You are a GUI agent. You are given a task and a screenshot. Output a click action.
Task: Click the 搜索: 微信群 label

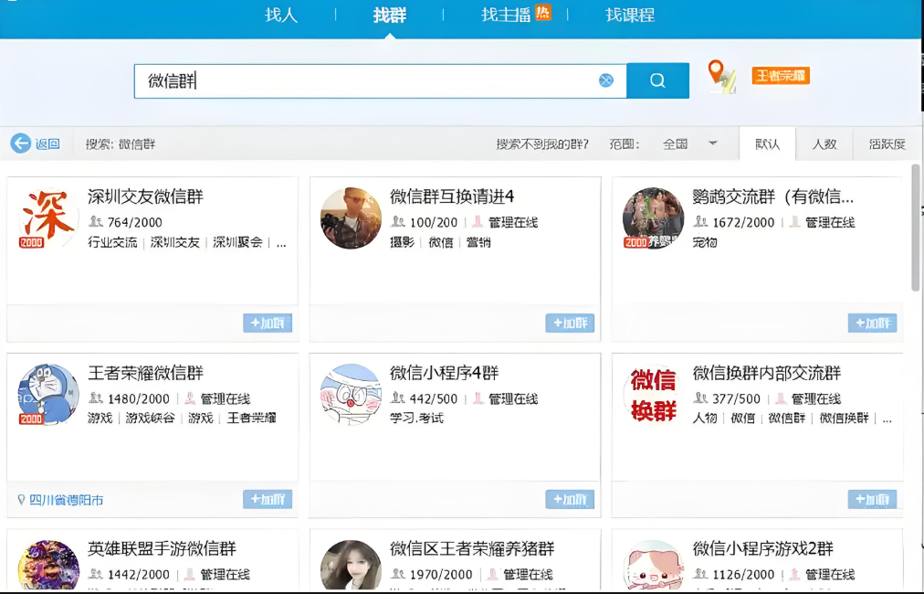point(121,143)
